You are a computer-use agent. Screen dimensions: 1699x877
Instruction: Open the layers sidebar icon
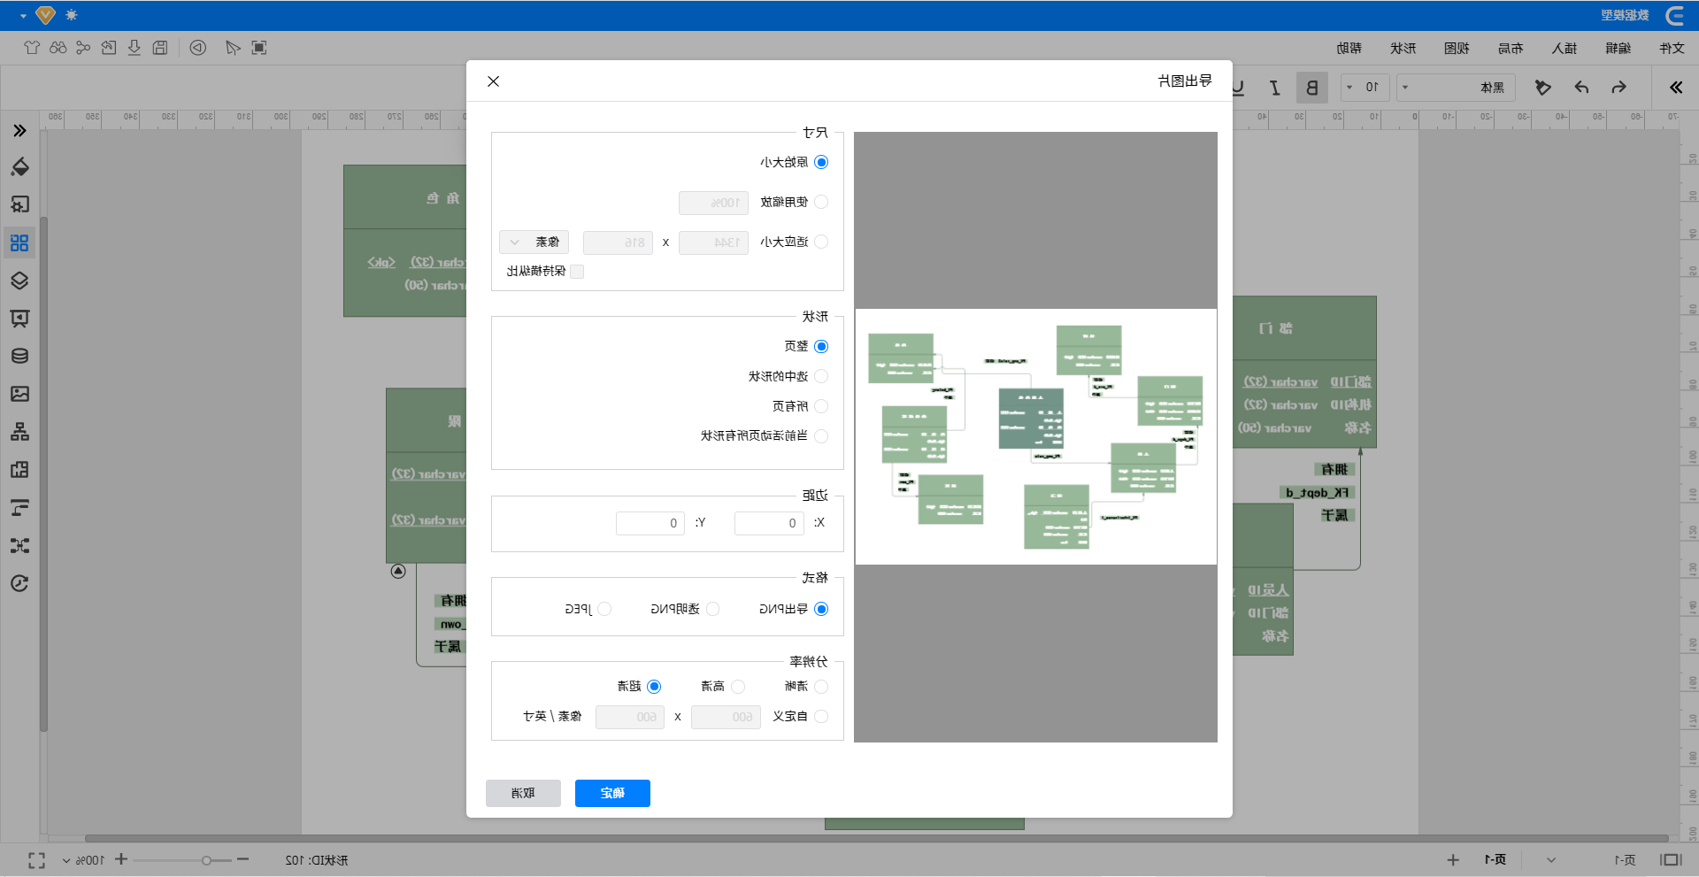coord(19,281)
